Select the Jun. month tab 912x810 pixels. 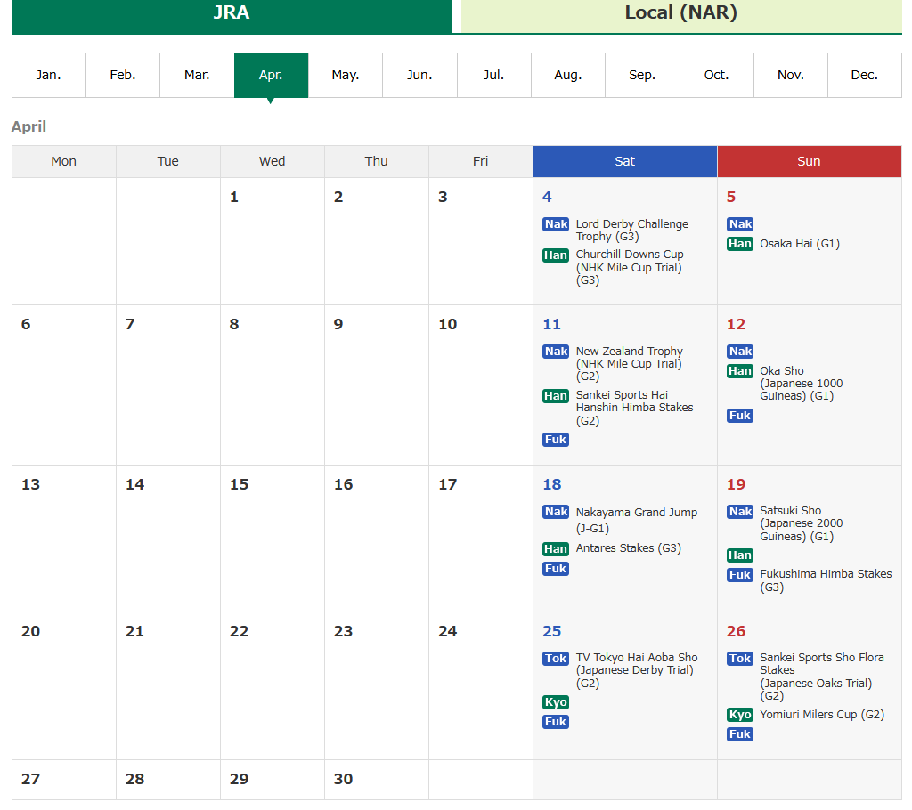[420, 75]
